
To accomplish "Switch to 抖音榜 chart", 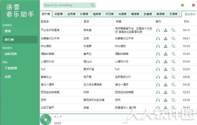I will point(84,14).
